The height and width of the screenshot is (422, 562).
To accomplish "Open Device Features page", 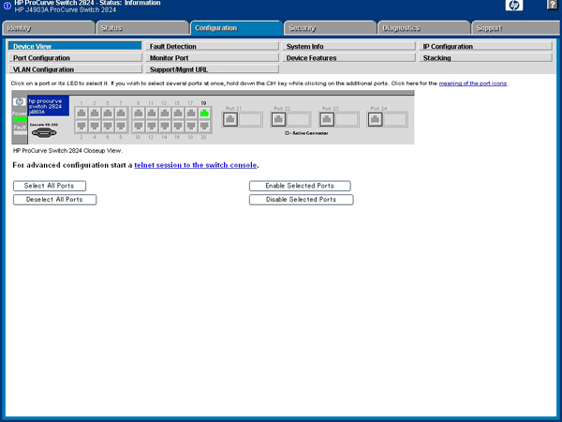I will click(348, 58).
